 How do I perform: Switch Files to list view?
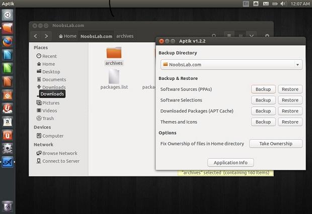coord(229,36)
